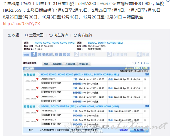Viewport: 171px width, 136px height.
Task: Click the departure date Wed, 01 Apr, 2015
Action: (44, 46)
